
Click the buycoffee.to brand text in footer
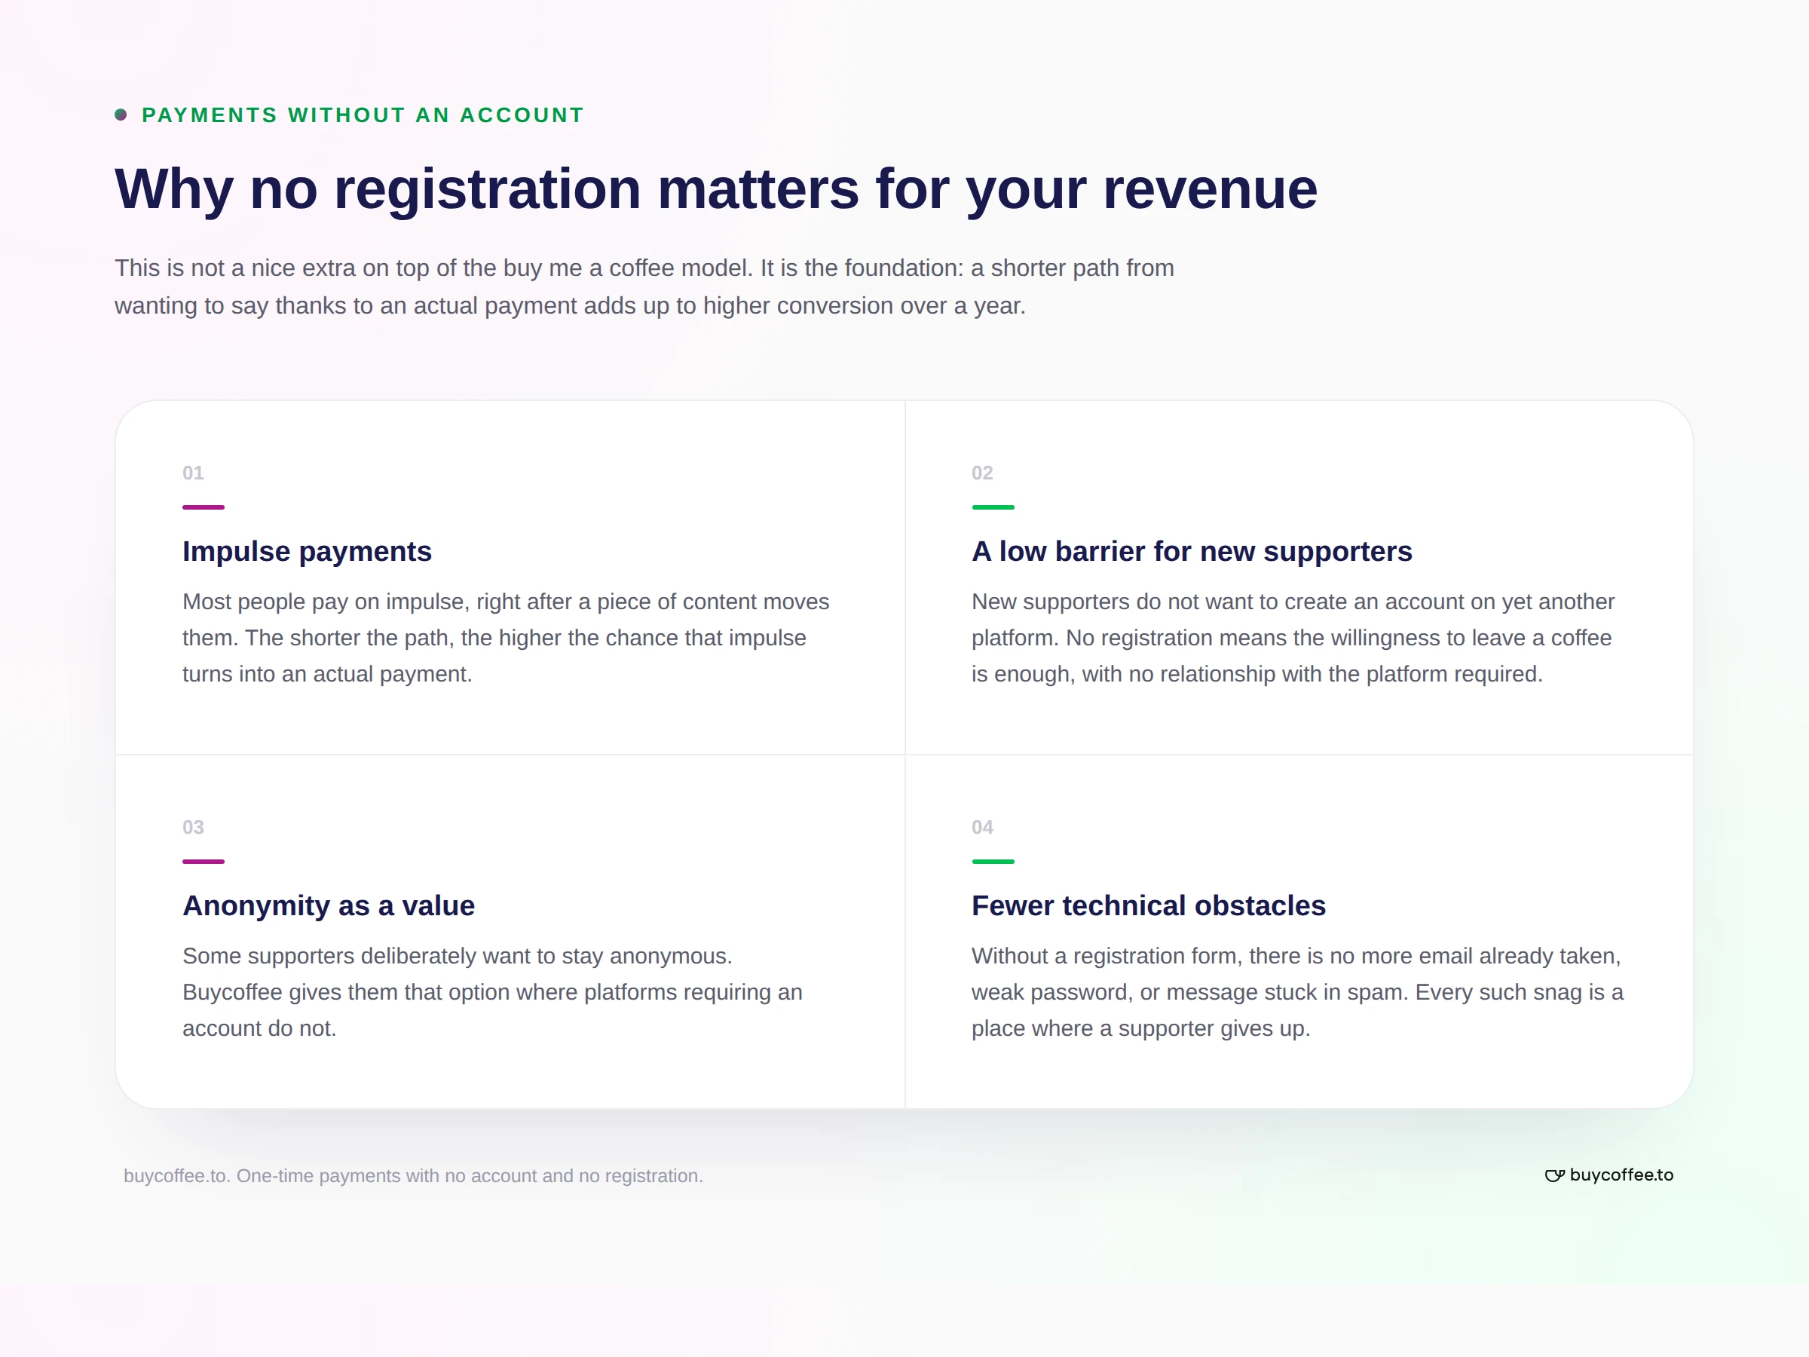pyautogui.click(x=1621, y=1175)
